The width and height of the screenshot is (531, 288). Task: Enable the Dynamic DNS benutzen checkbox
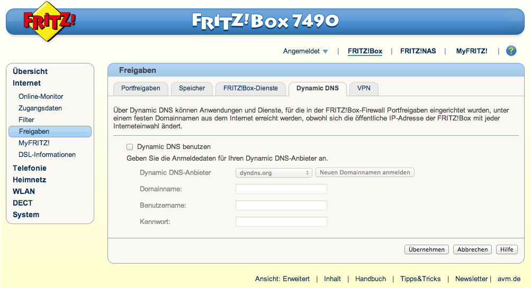(x=130, y=147)
